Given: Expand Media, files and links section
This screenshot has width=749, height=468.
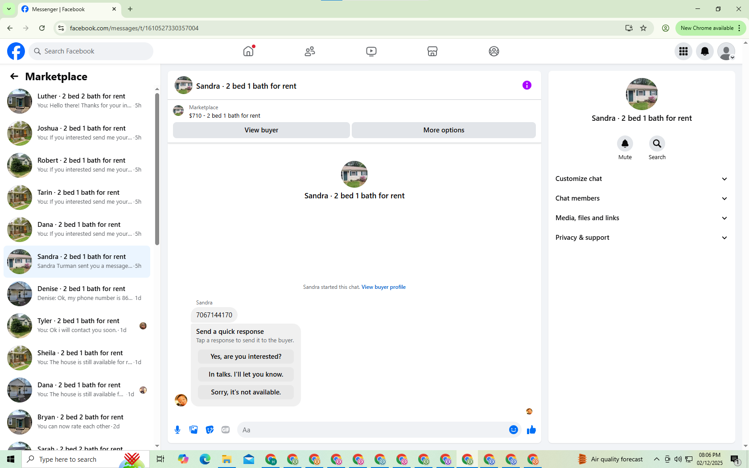Looking at the screenshot, I should tap(642, 218).
